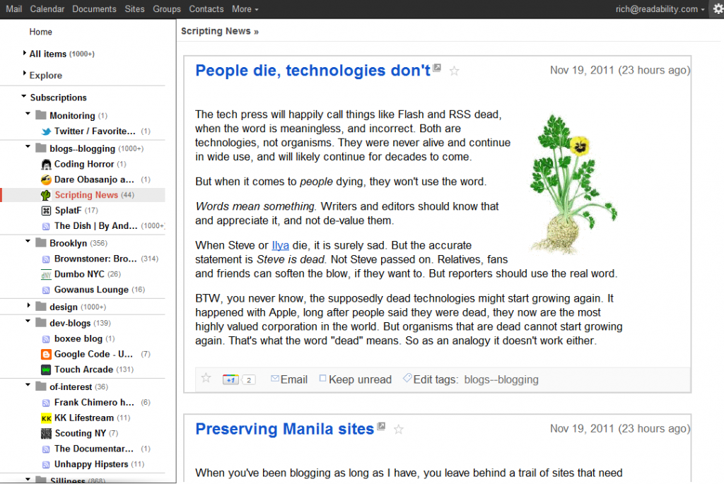This screenshot has height=484, width=724.
Task: Star the 'People die, technologies don't' title
Action: [455, 71]
